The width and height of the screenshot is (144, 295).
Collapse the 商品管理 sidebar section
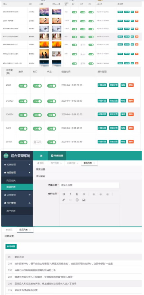click(17, 172)
